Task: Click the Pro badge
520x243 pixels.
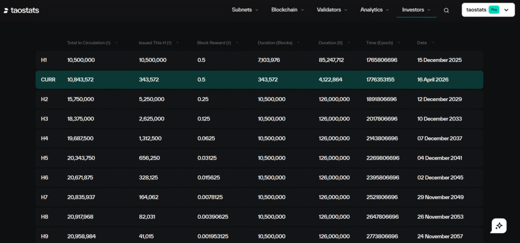Action: click(x=493, y=10)
